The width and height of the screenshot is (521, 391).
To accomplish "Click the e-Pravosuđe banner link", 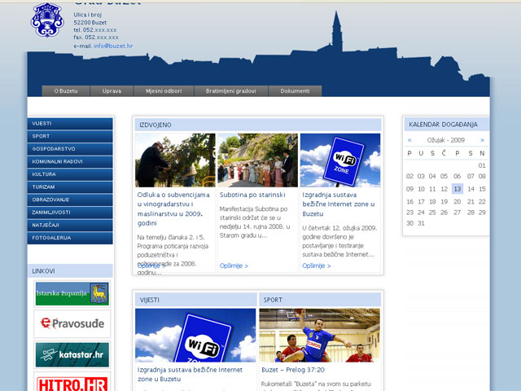I will [x=72, y=323].
